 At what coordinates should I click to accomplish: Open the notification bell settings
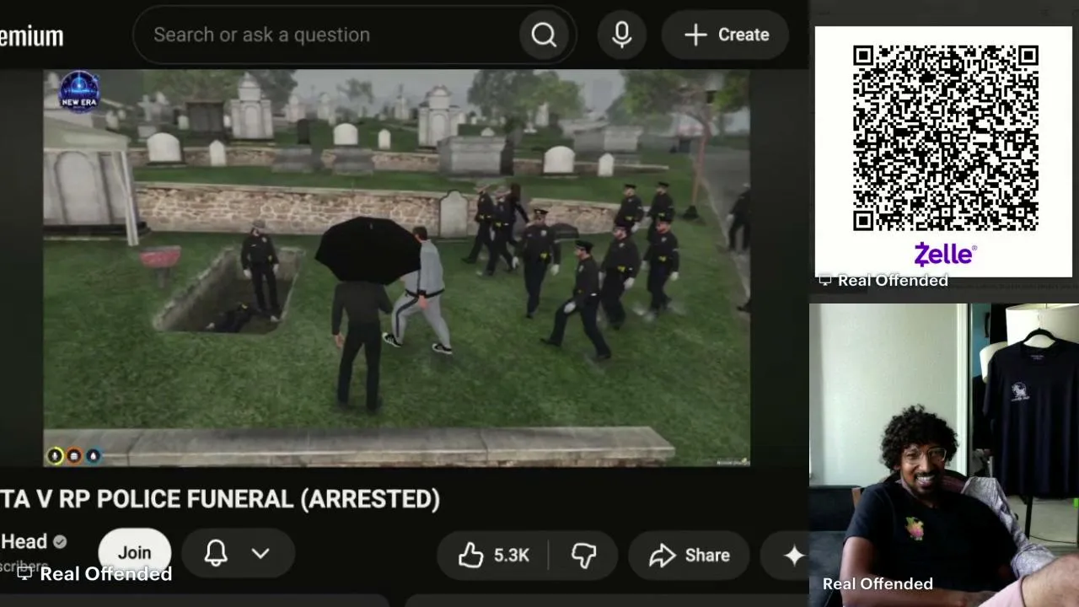click(x=216, y=553)
